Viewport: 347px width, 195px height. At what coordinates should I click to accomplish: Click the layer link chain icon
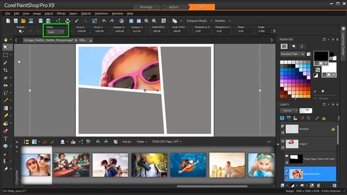click(x=317, y=119)
